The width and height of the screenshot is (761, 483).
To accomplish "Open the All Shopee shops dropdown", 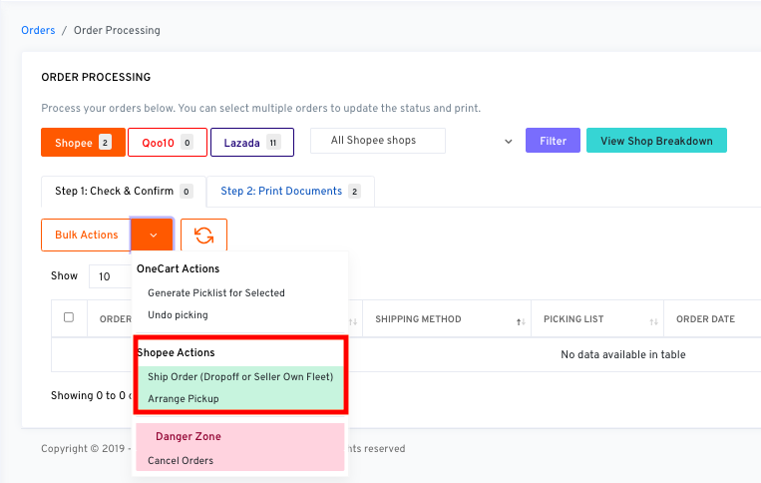I will [x=413, y=141].
